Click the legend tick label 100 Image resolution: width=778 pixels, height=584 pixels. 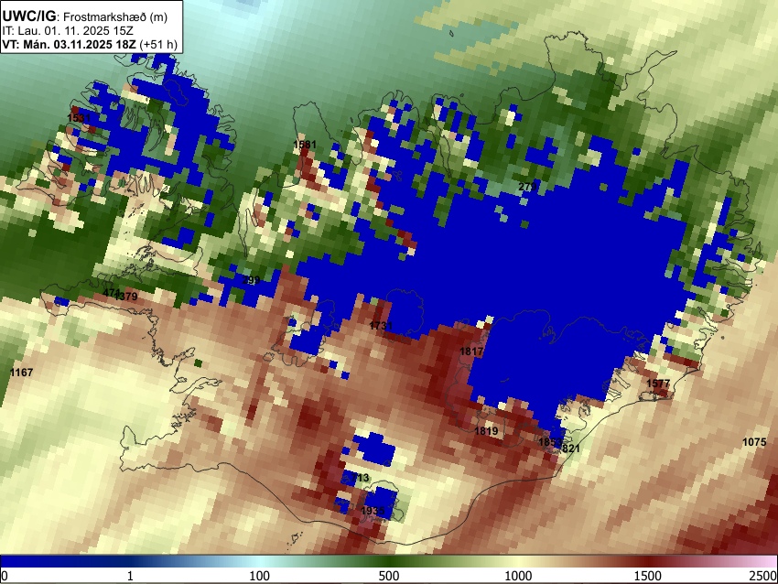coord(260,576)
